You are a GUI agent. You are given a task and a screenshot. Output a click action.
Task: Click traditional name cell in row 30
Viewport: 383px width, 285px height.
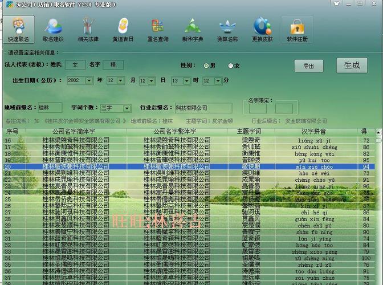(x=177, y=232)
